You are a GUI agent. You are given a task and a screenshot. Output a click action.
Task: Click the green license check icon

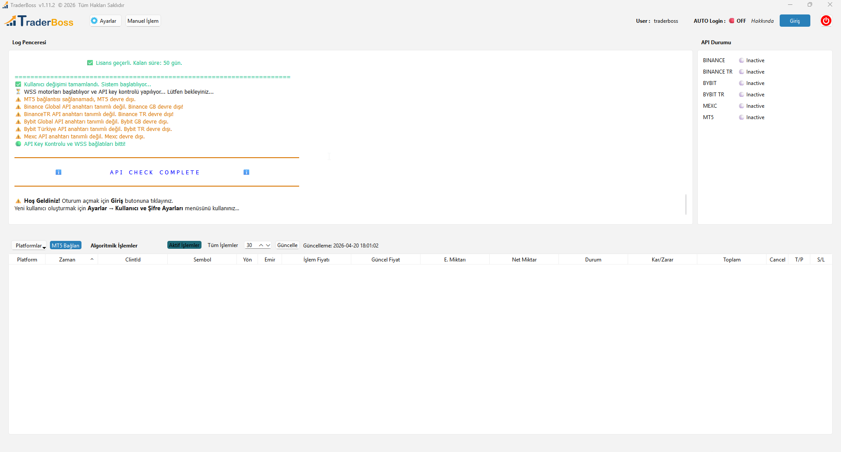[90, 63]
